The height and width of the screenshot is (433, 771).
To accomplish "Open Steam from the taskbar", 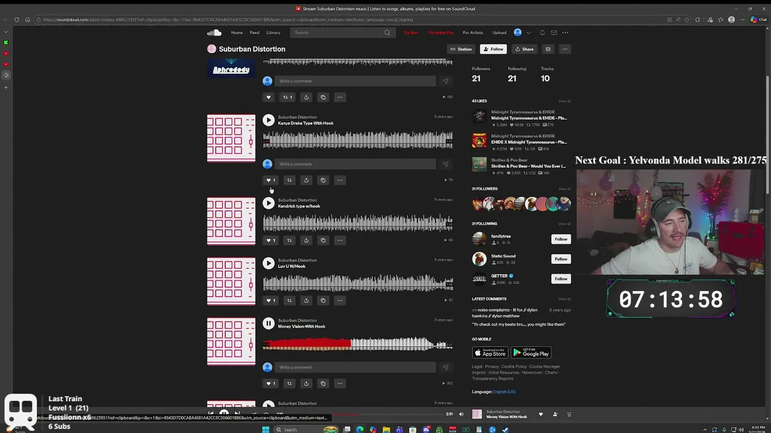I will tap(505, 429).
